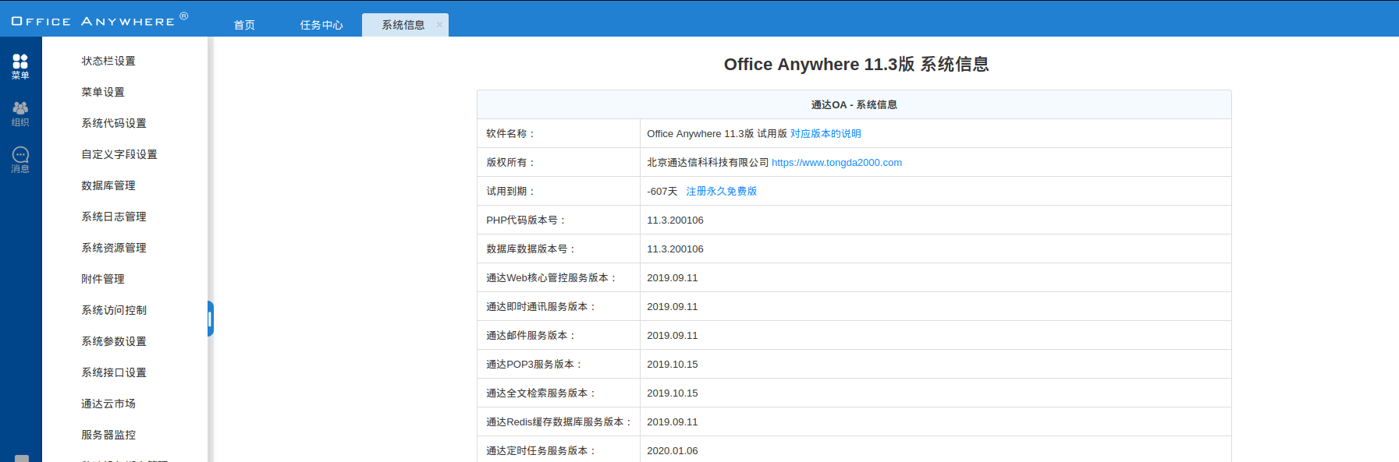This screenshot has width=1399, height=462.
Task: Click the 通达定时任务服务版本 label
Action: 542,450
